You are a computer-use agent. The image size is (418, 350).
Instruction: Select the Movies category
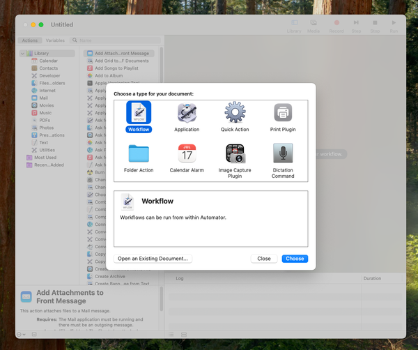point(47,105)
